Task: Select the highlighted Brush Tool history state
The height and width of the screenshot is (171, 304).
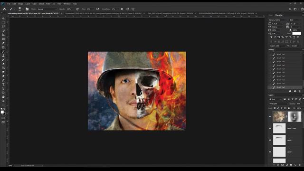Action: click(285, 87)
